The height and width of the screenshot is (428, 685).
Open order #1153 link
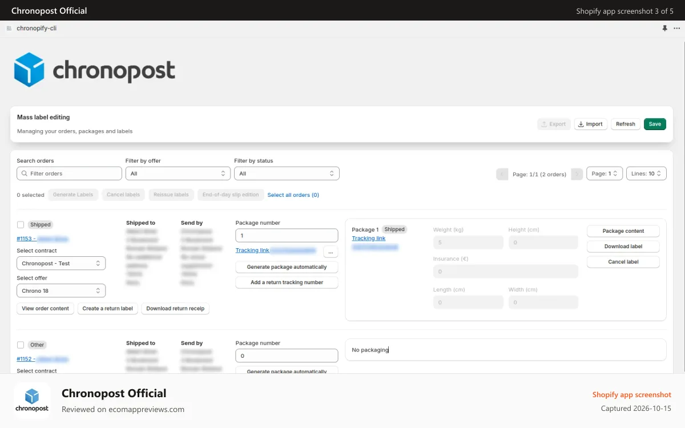coord(43,239)
